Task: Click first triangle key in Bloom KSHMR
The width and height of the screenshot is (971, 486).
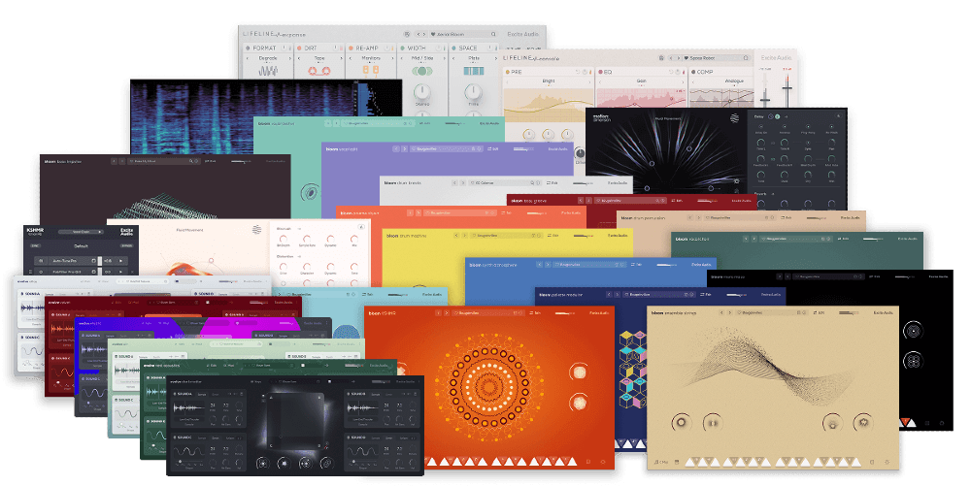Action: (432, 462)
